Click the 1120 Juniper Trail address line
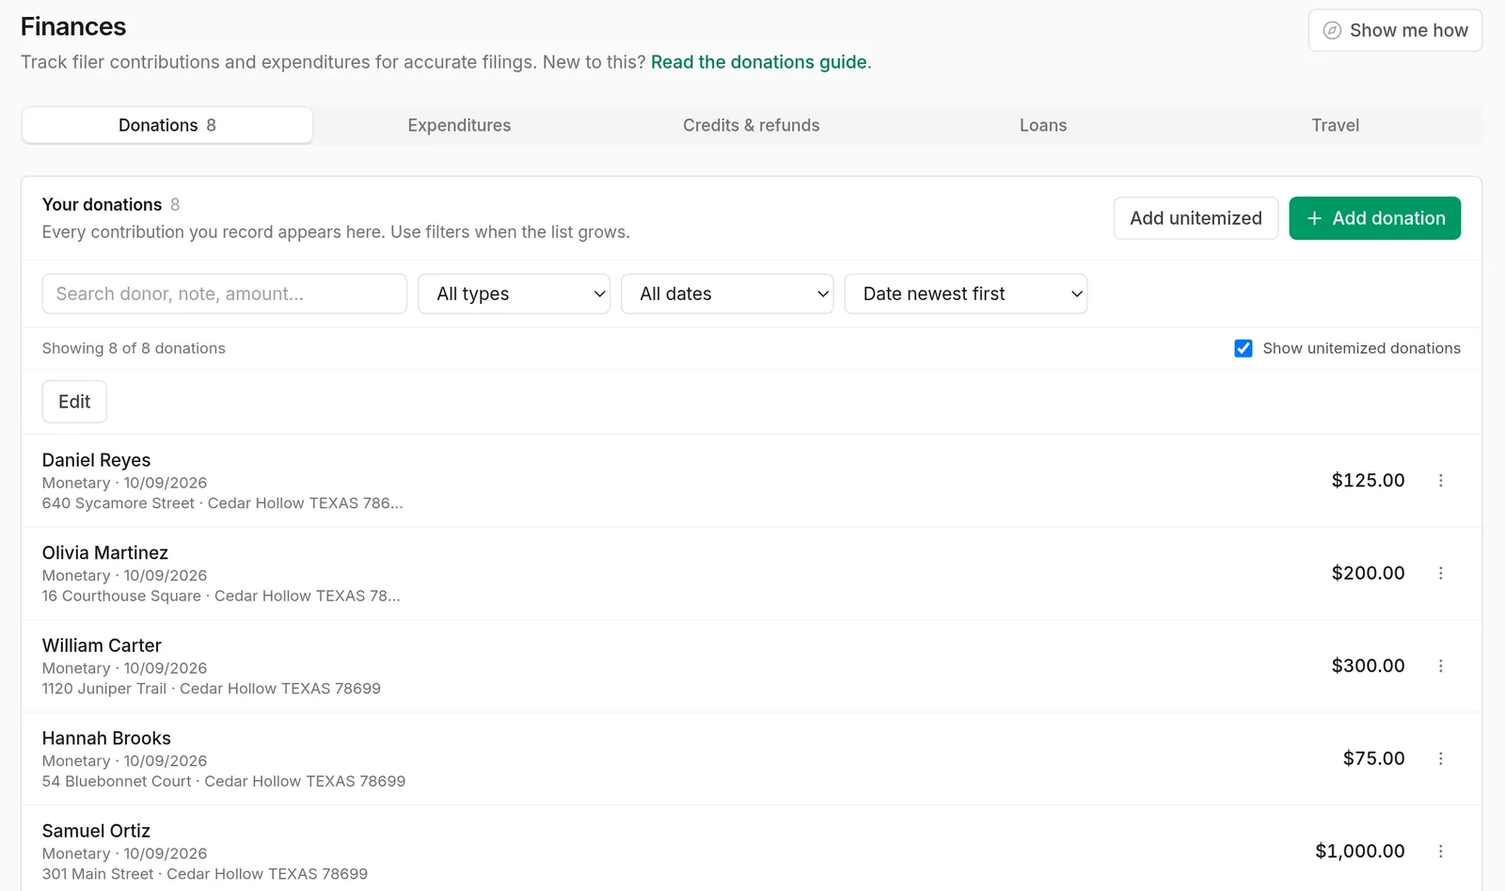 point(212,689)
